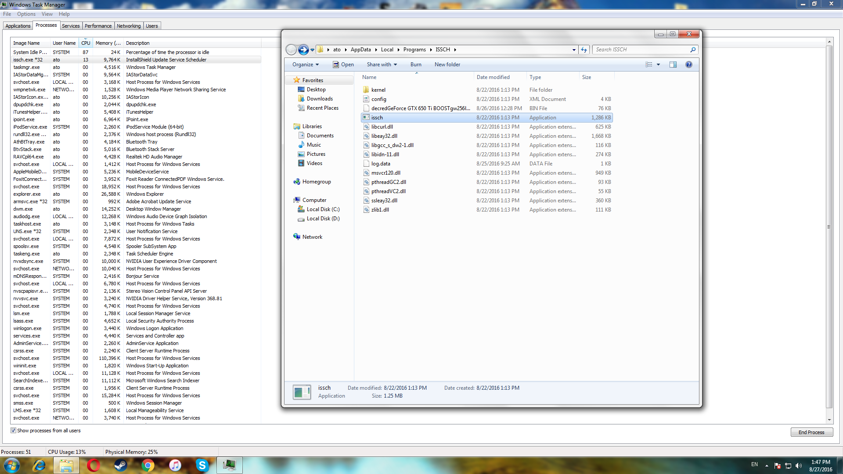Open Skype from the taskbar
The height and width of the screenshot is (474, 843).
pyautogui.click(x=202, y=465)
